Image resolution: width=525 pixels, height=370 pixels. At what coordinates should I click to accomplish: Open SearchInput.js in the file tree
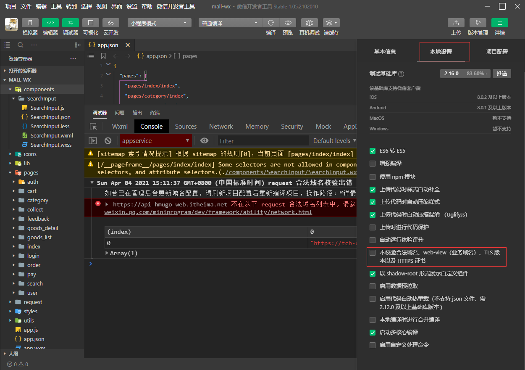point(47,108)
